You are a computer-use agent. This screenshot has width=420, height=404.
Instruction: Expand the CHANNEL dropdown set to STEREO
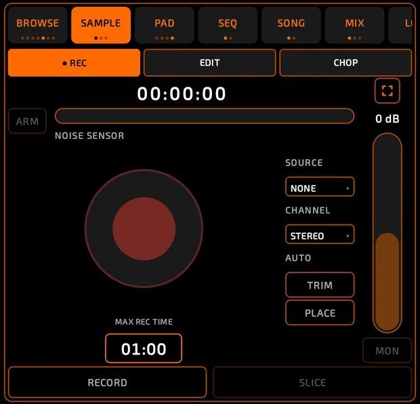point(320,235)
